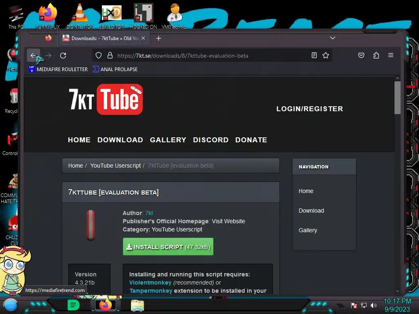Open File Explorer from taskbar
The width and height of the screenshot is (419, 314).
(137, 305)
